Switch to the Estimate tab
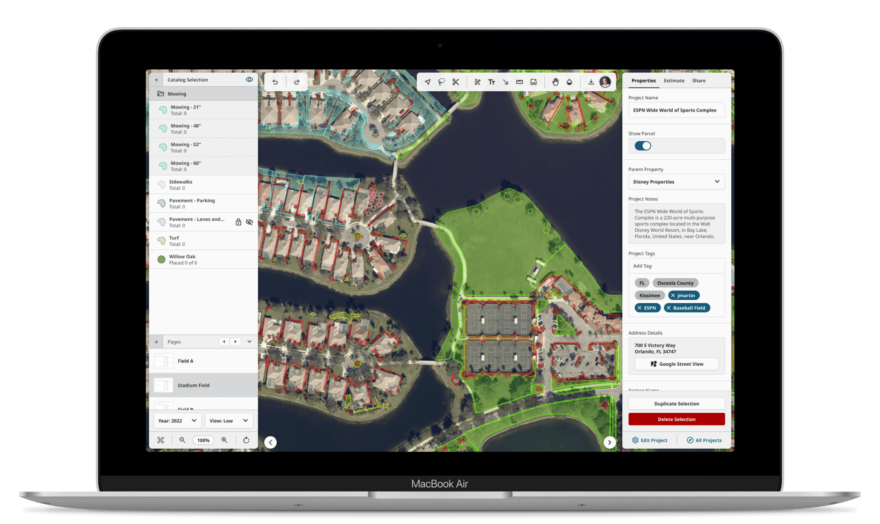This screenshot has width=880, height=524. click(674, 80)
